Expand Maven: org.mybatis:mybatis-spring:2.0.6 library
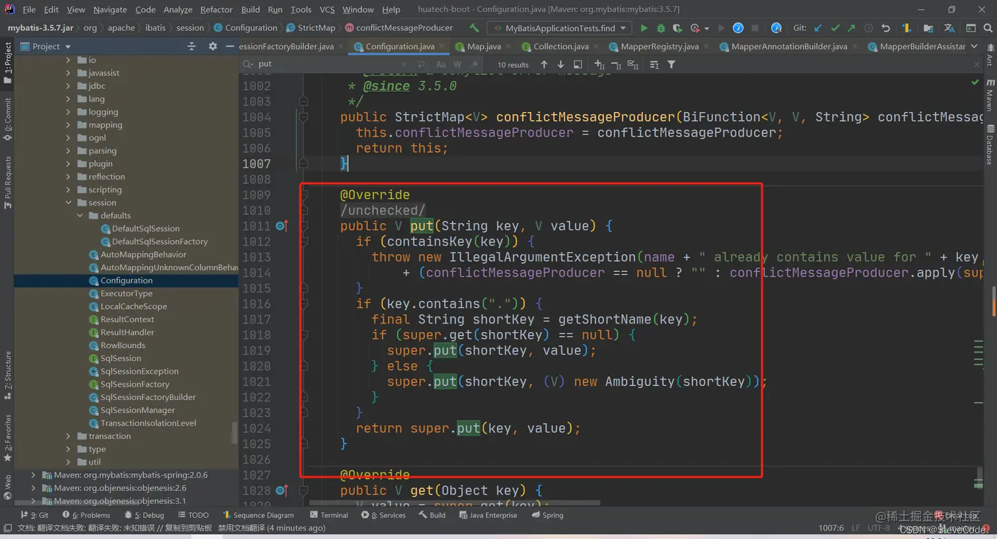 pos(34,475)
